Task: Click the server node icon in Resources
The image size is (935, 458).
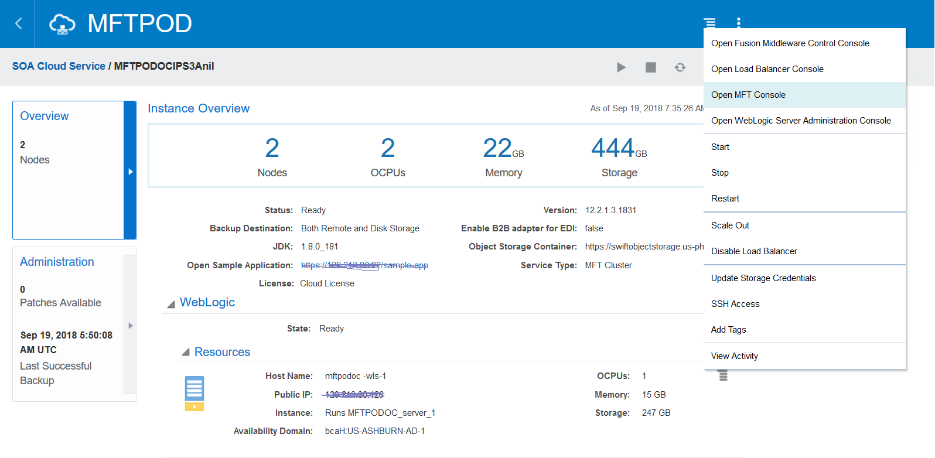Action: tap(194, 393)
